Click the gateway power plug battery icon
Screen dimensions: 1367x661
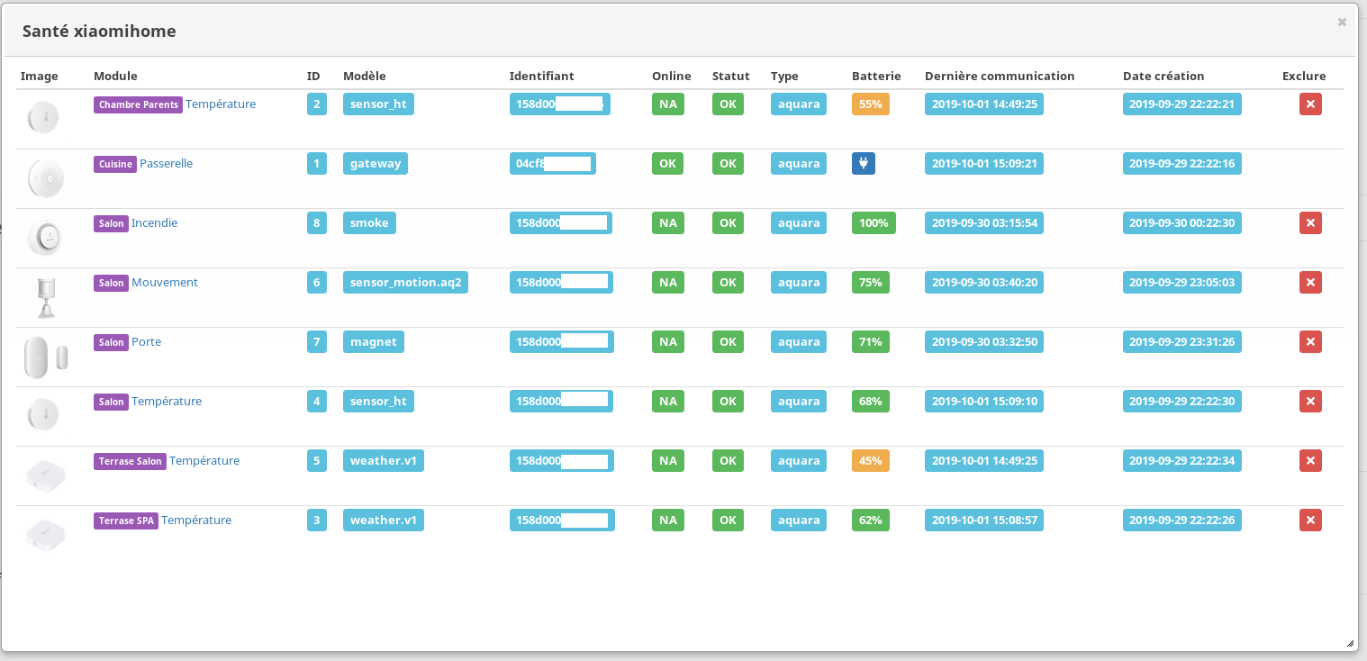(863, 164)
